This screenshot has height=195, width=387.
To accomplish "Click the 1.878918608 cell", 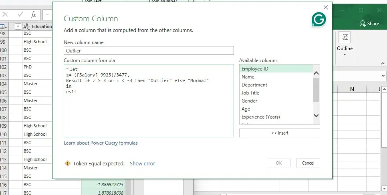I will pyautogui.click(x=103, y=193).
